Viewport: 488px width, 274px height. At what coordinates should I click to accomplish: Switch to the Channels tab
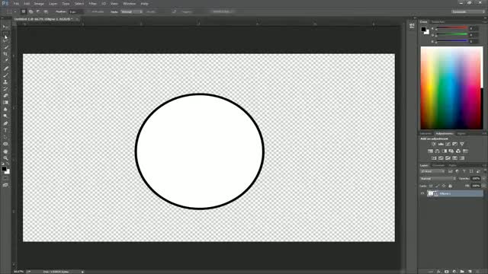coord(438,165)
